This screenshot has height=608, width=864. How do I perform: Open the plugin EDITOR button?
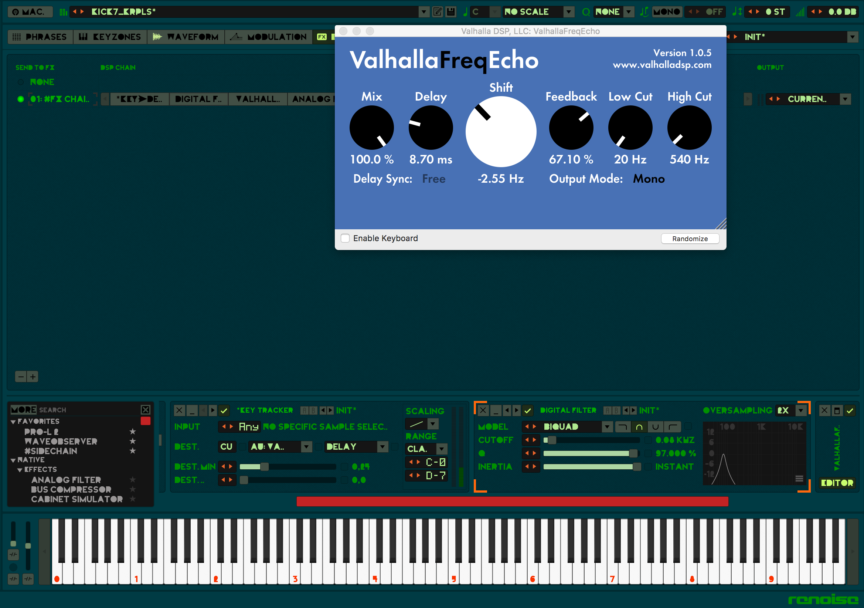point(837,483)
